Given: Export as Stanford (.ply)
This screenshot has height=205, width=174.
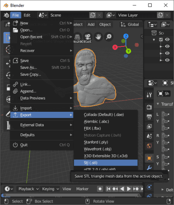Looking at the screenshot, I should (x=106, y=142).
